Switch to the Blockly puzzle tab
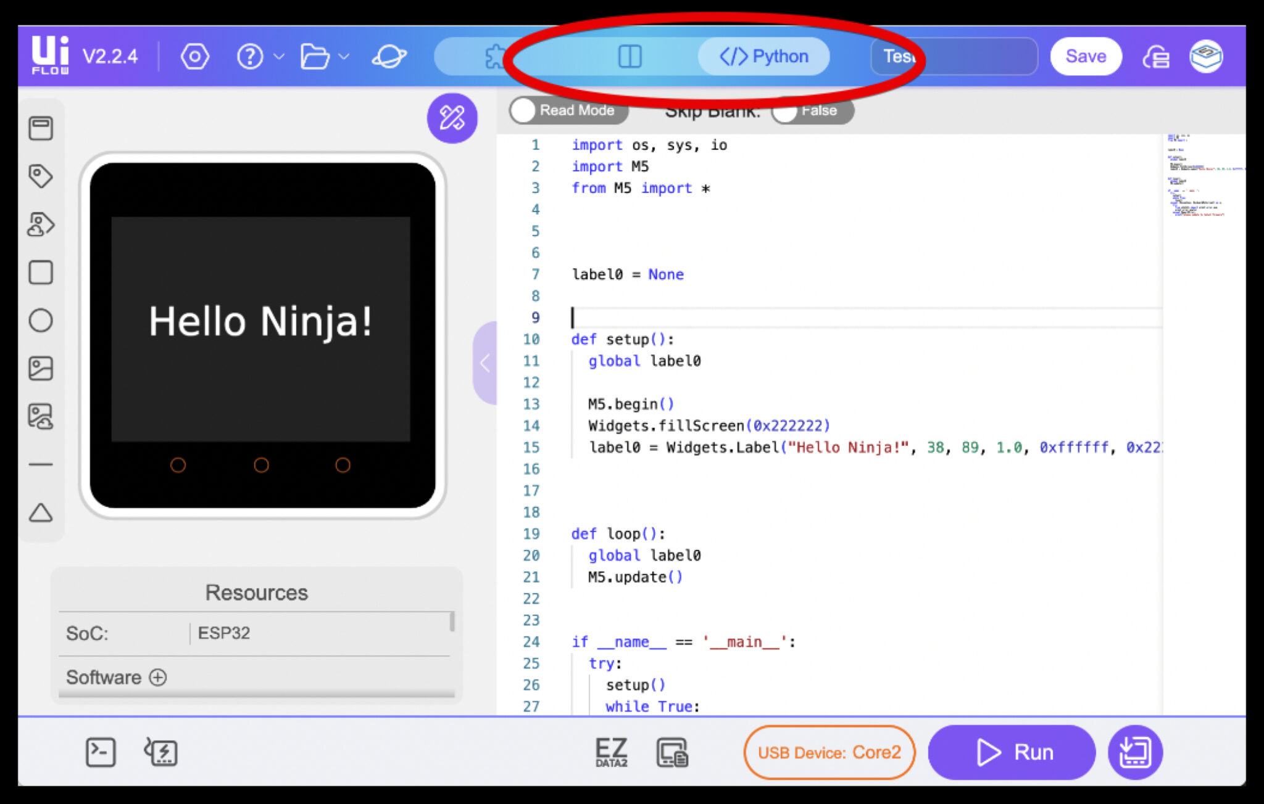Image resolution: width=1264 pixels, height=804 pixels. [x=496, y=57]
